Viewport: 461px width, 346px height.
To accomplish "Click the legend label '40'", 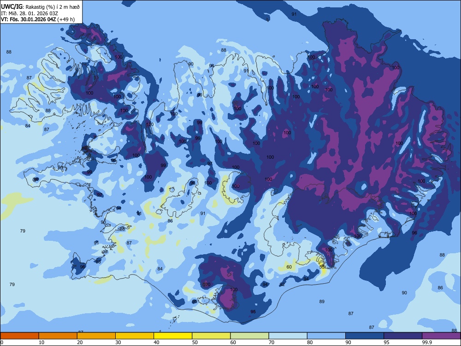I will click(156, 342).
